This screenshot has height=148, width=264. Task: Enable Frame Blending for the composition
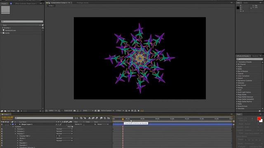[x=93, y=118]
